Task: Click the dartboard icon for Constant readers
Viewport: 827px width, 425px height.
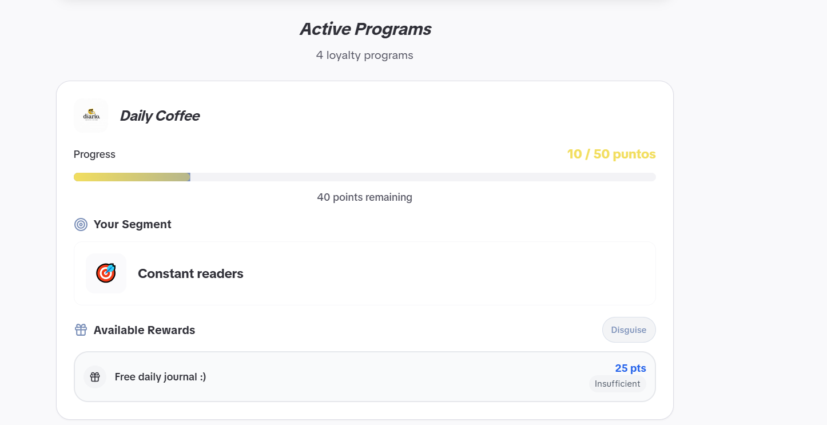Action: pos(106,273)
